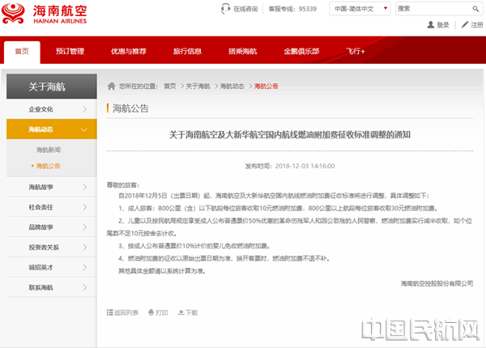The width and height of the screenshot is (486, 348).
Task: Click the announcement title heading
Action: click(x=290, y=134)
